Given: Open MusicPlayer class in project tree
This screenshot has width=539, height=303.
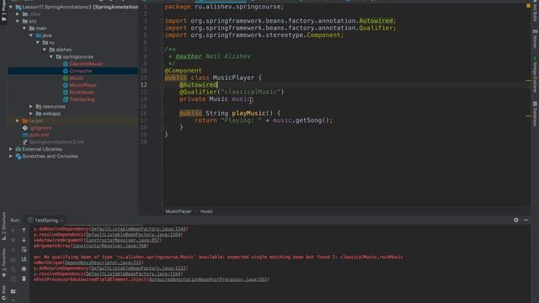Looking at the screenshot, I should click(83, 85).
